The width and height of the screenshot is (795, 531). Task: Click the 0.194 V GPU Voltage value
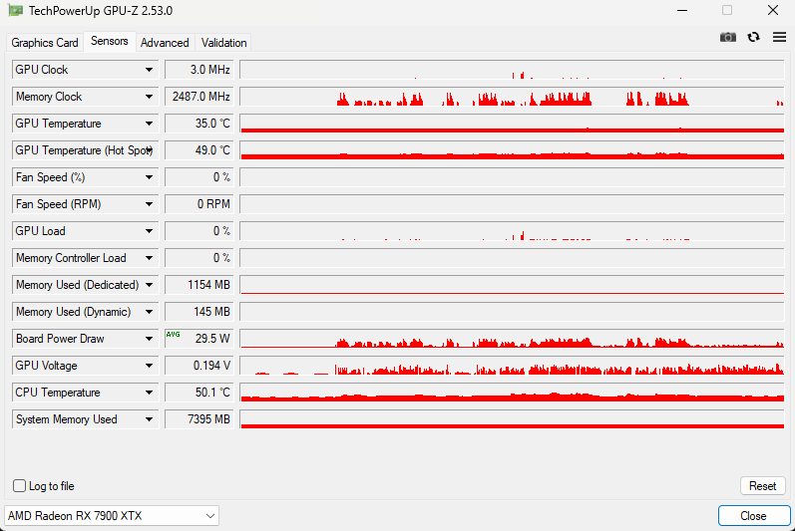(199, 366)
